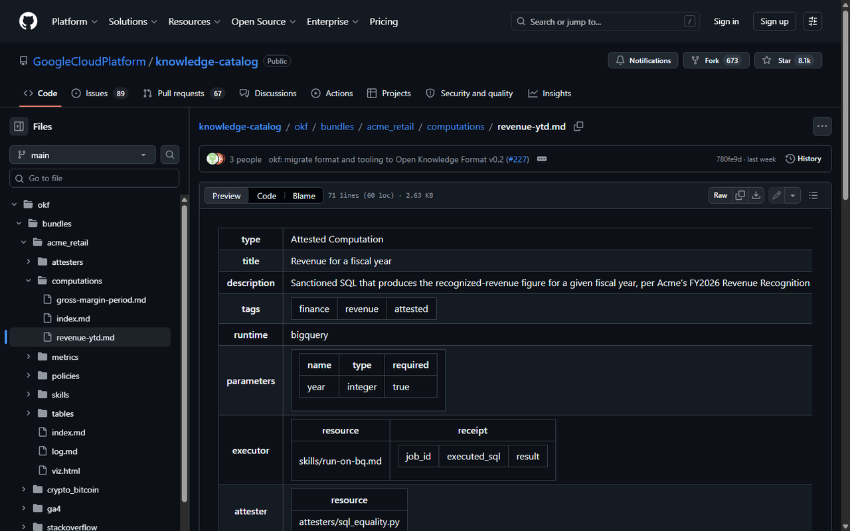
Task: Click the pencil edit file icon
Action: [x=776, y=195]
